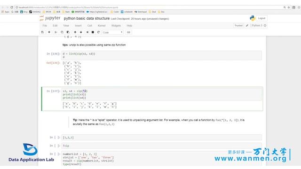Save notebook with the floppy disk icon
The image size is (301, 169).
coord(42,32)
